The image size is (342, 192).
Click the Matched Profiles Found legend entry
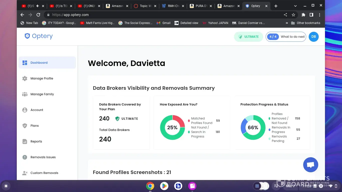(x=204, y=121)
